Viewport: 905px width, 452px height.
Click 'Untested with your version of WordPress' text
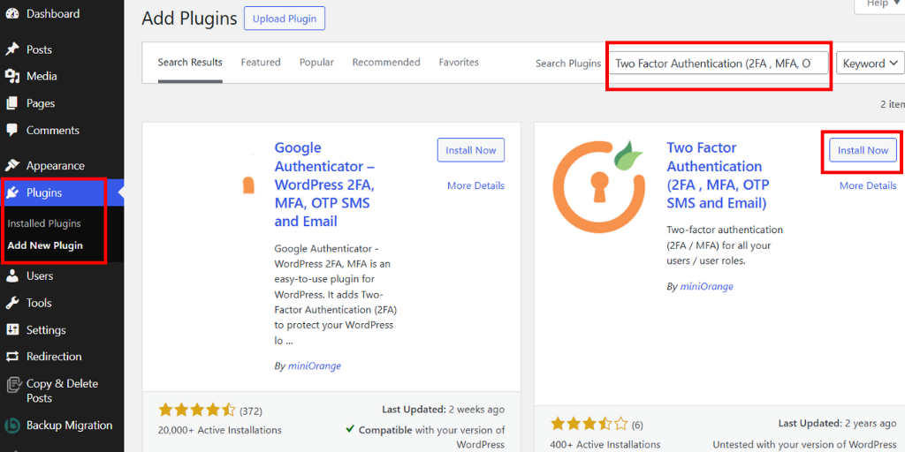[804, 445]
